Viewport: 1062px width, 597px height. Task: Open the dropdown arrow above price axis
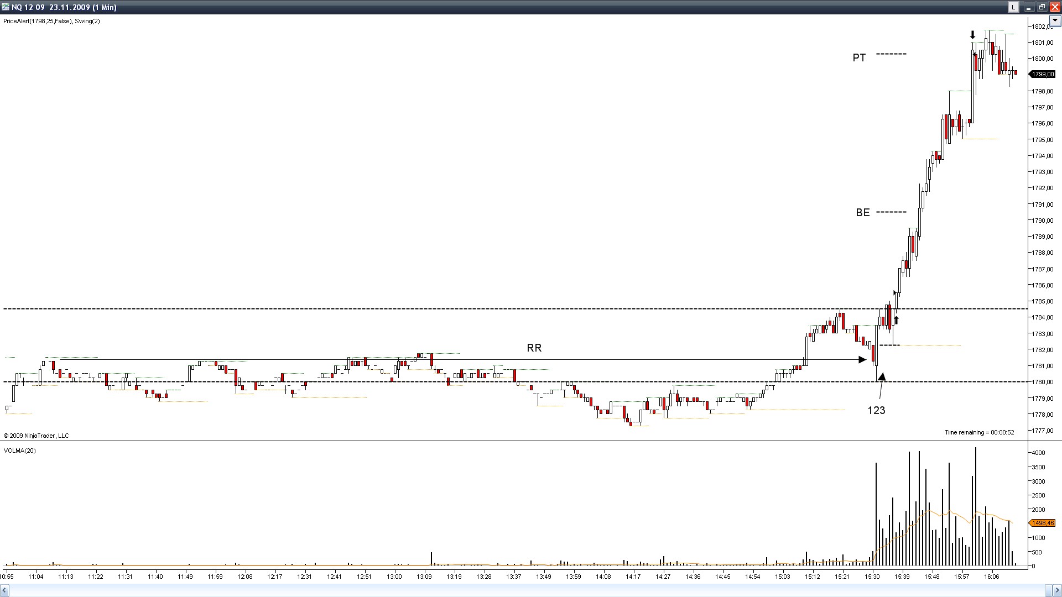coord(1055,20)
